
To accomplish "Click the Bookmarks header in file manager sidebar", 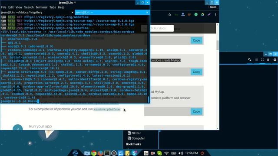I will (x=133, y=144).
